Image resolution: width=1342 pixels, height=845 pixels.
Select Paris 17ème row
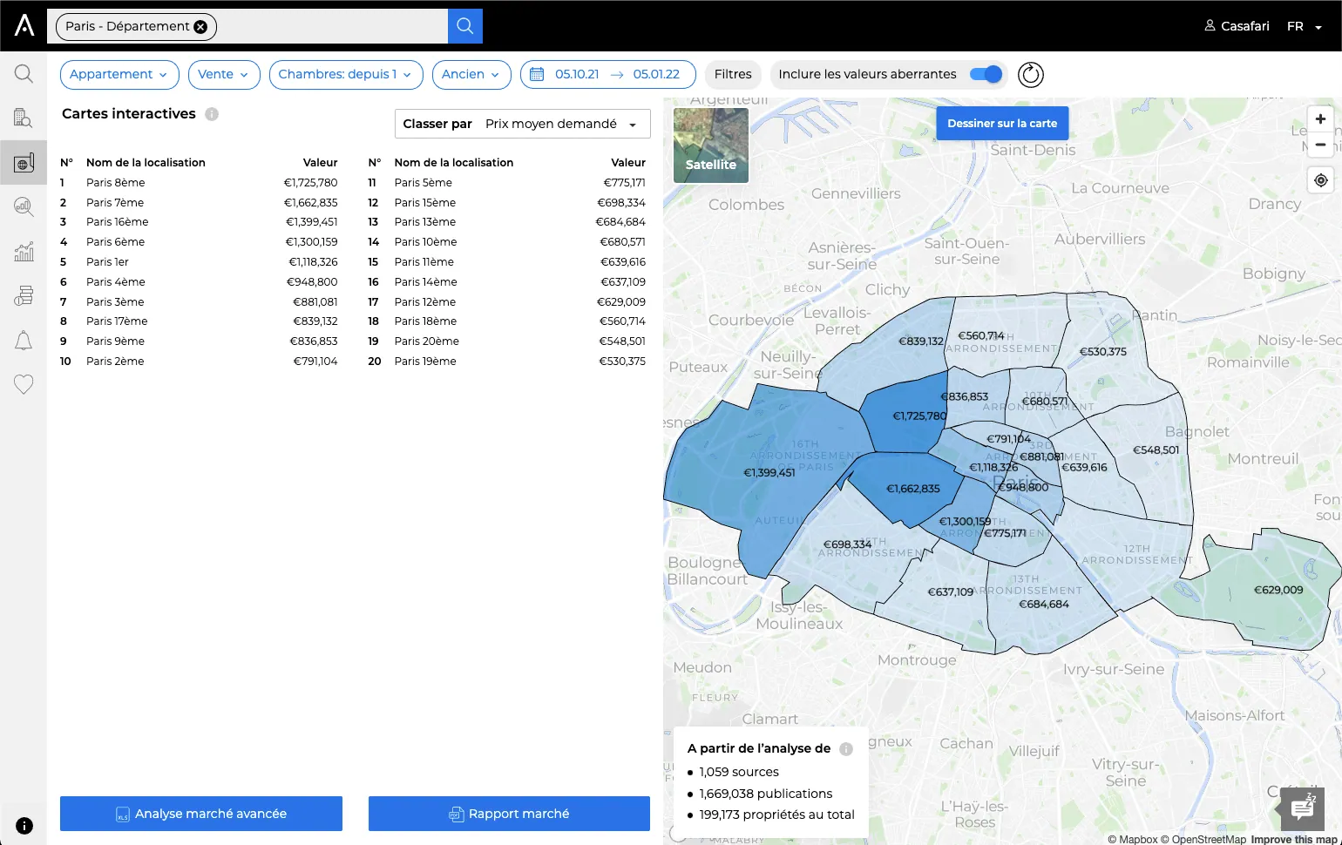point(199,321)
